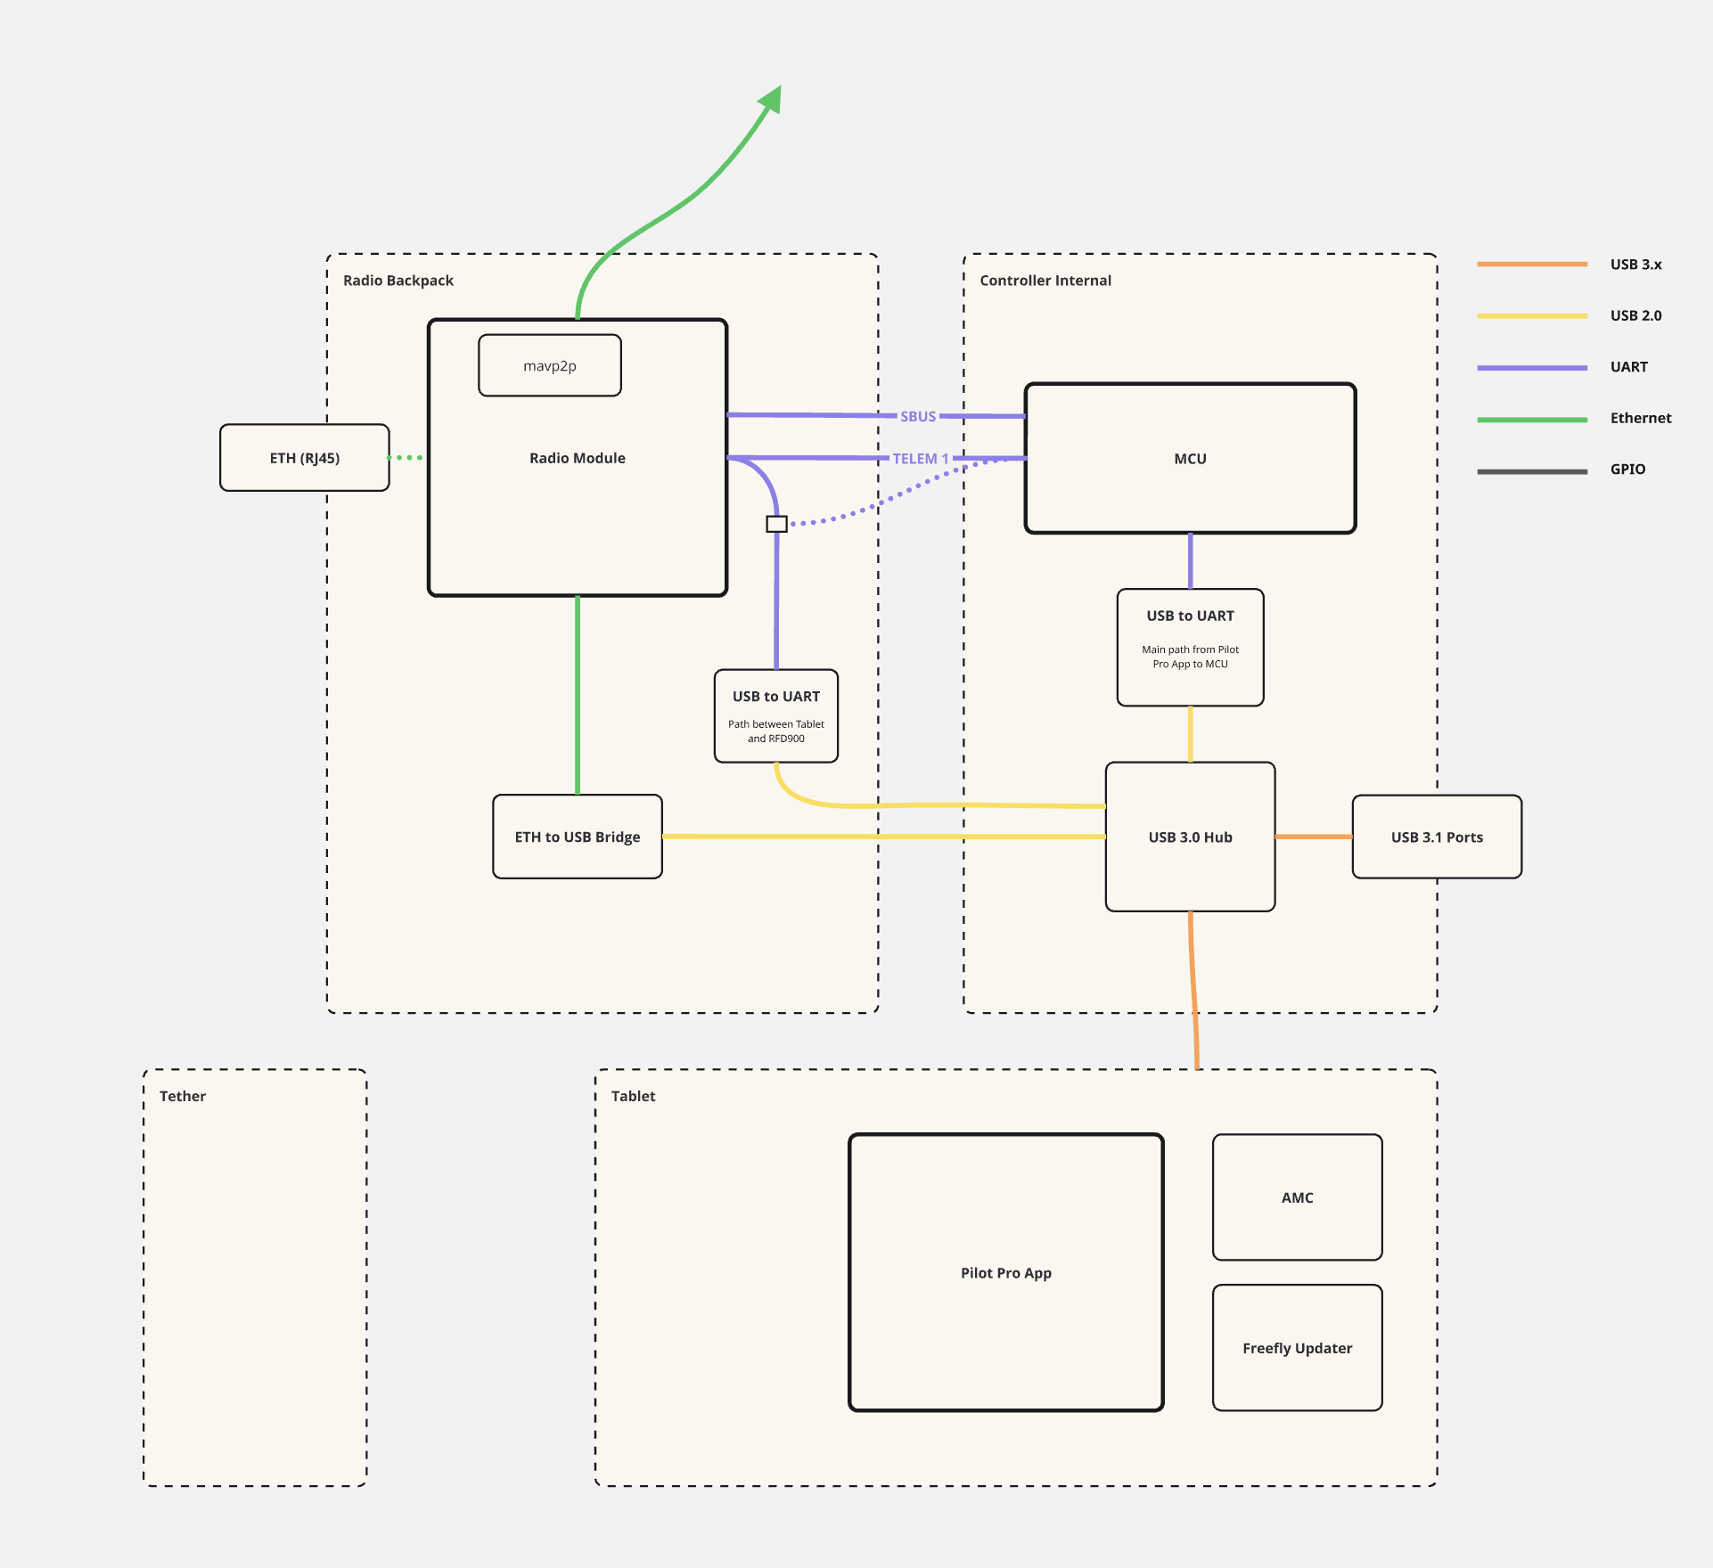The image size is (1713, 1568).
Task: Open the Freefly Updater block
Action: [1297, 1348]
